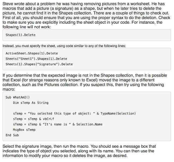Image resolution: width=174 pixels, height=162 pixels.
Task: Click the End Sub line
Action: [12, 135]
